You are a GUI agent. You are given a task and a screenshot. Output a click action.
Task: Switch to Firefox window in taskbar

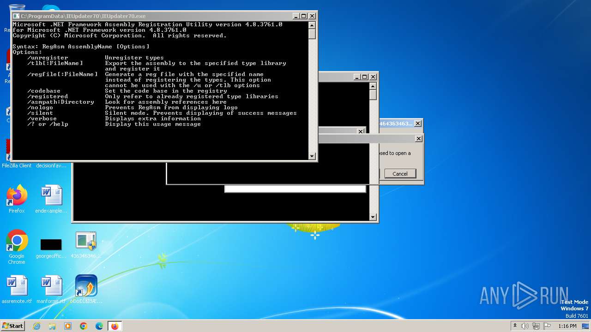click(x=115, y=326)
